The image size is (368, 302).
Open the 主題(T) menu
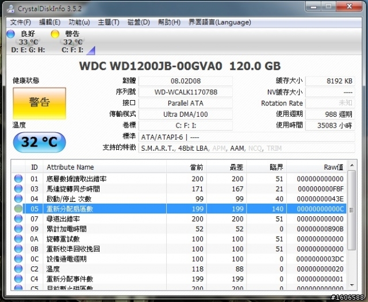pos(109,22)
